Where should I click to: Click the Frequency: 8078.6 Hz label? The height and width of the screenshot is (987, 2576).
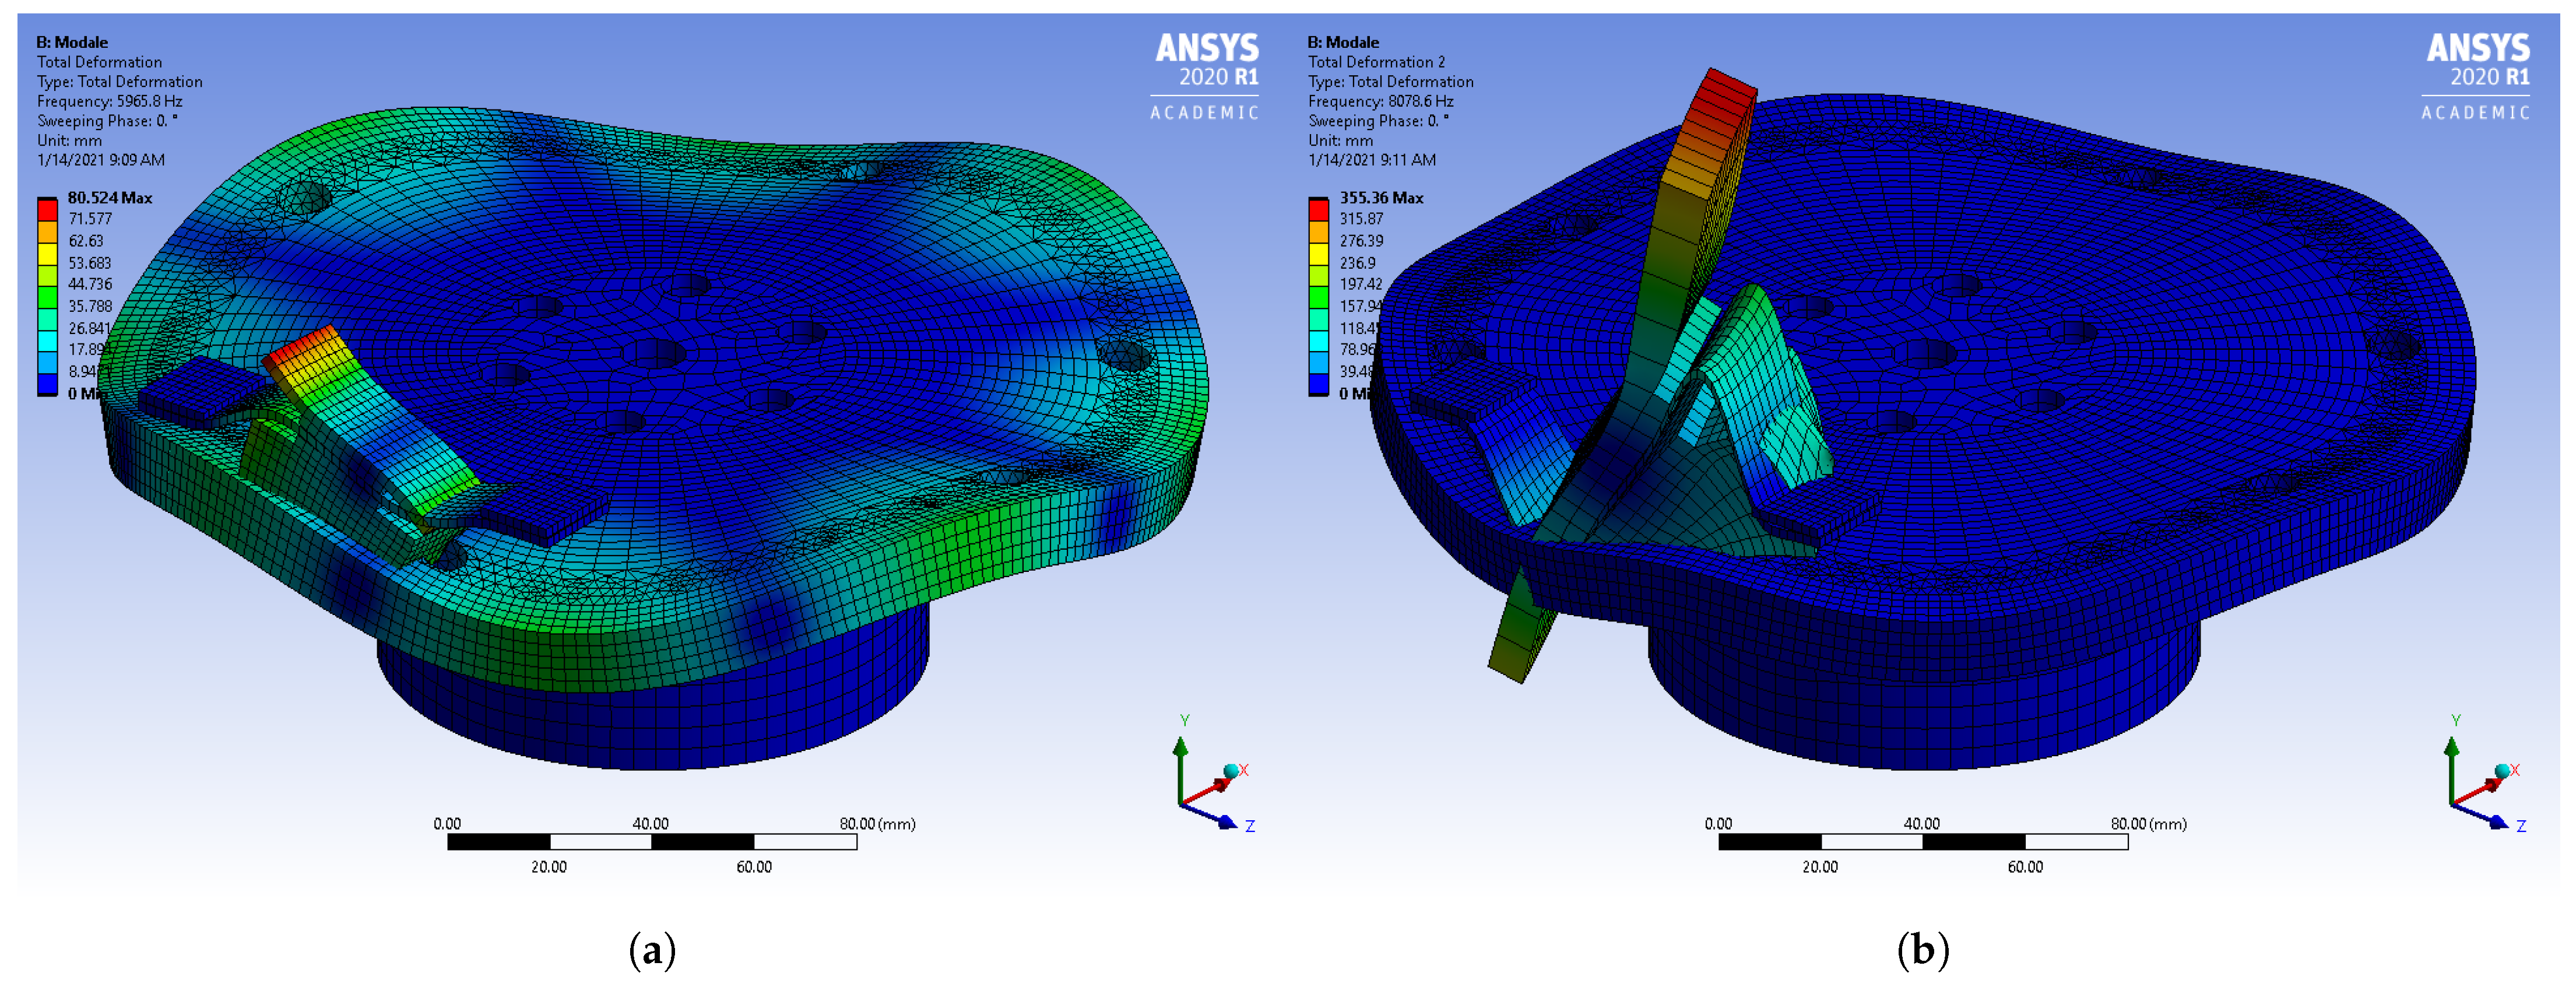(1380, 101)
